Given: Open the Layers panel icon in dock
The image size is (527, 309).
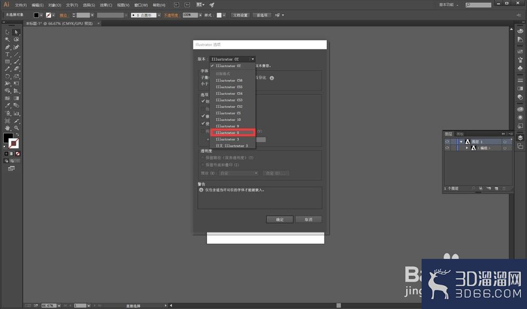Looking at the screenshot, I should tap(520, 138).
